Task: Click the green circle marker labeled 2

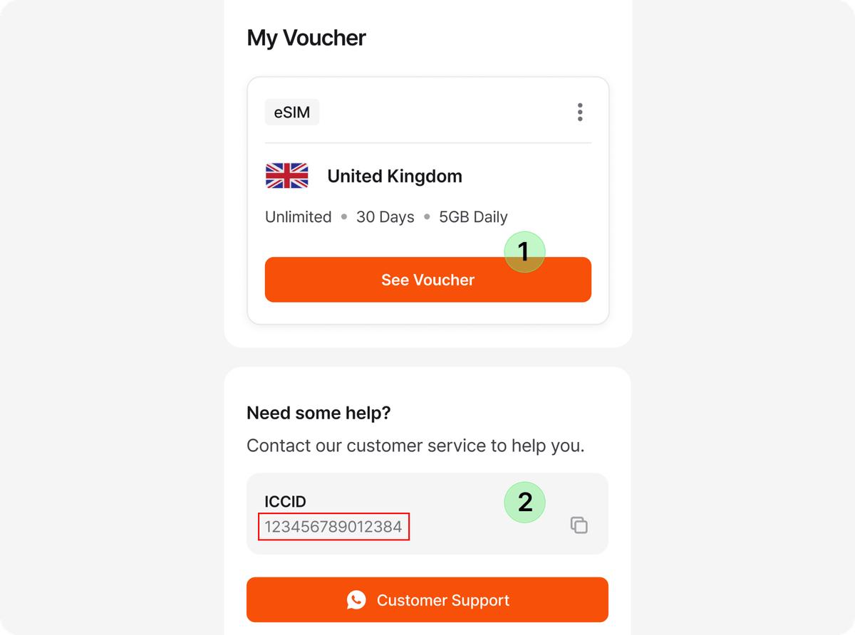Action: [x=524, y=502]
